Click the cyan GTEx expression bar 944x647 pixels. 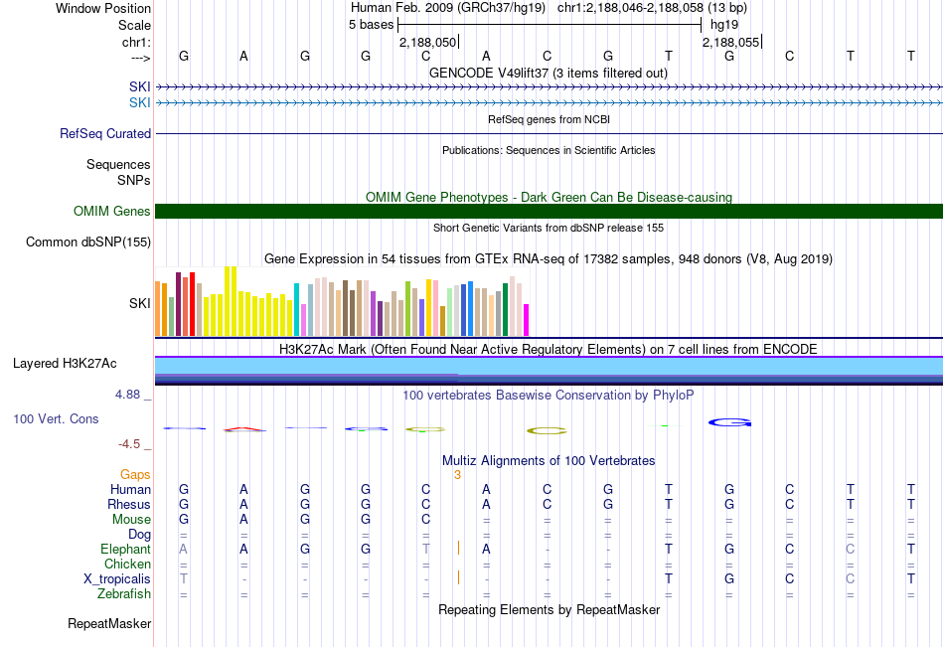coord(296,309)
